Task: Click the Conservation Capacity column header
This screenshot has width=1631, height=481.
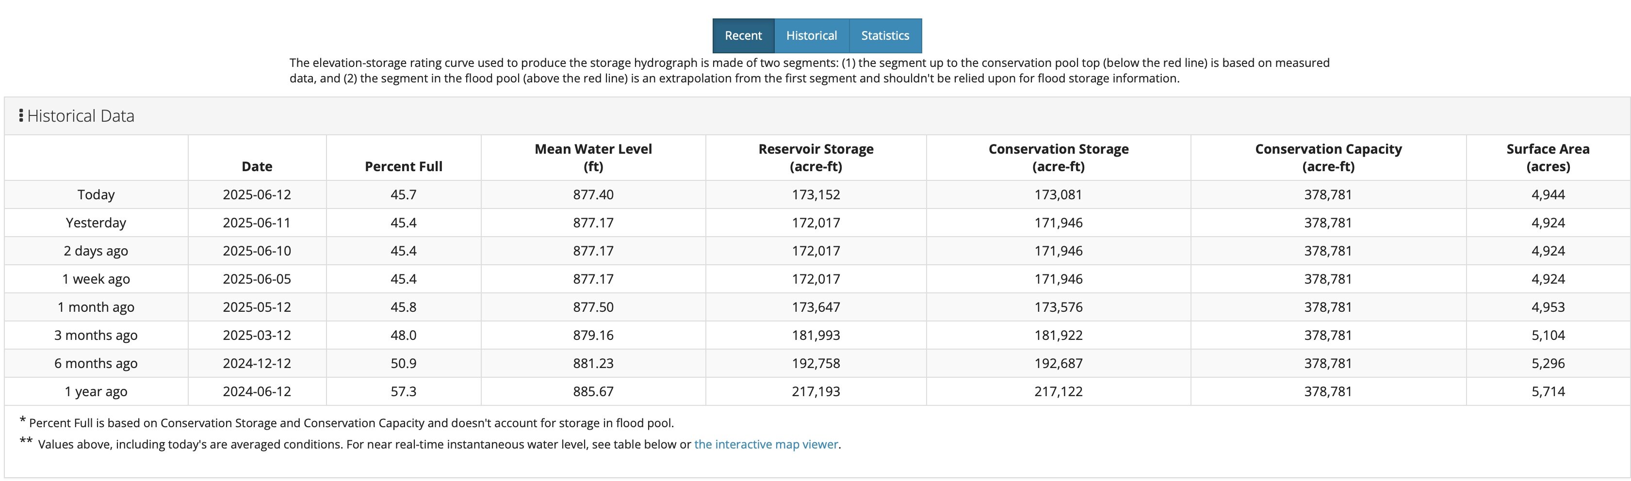Action: (1328, 158)
